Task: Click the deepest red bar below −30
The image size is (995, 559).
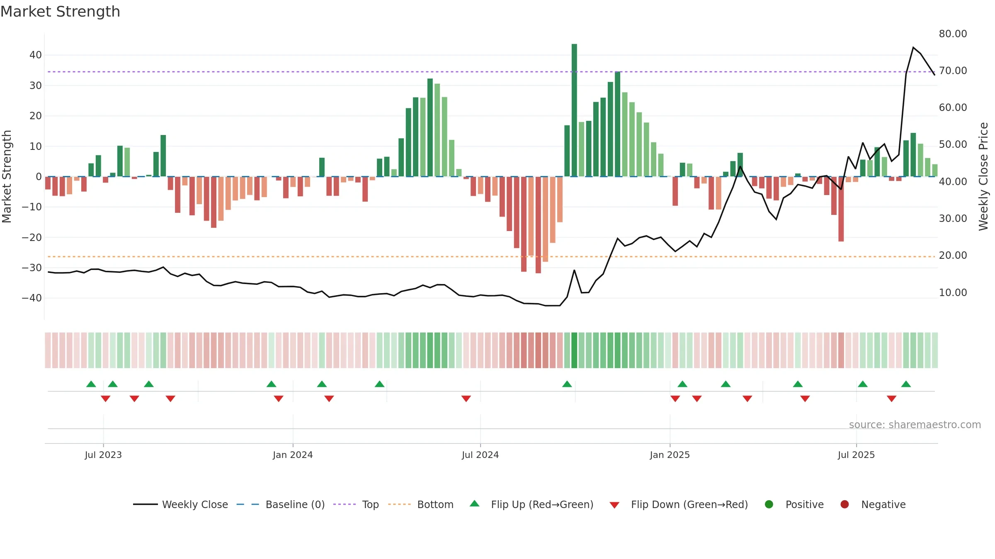Action: [x=538, y=225]
